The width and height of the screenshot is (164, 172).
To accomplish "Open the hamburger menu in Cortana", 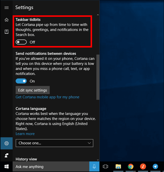I will [7, 8].
